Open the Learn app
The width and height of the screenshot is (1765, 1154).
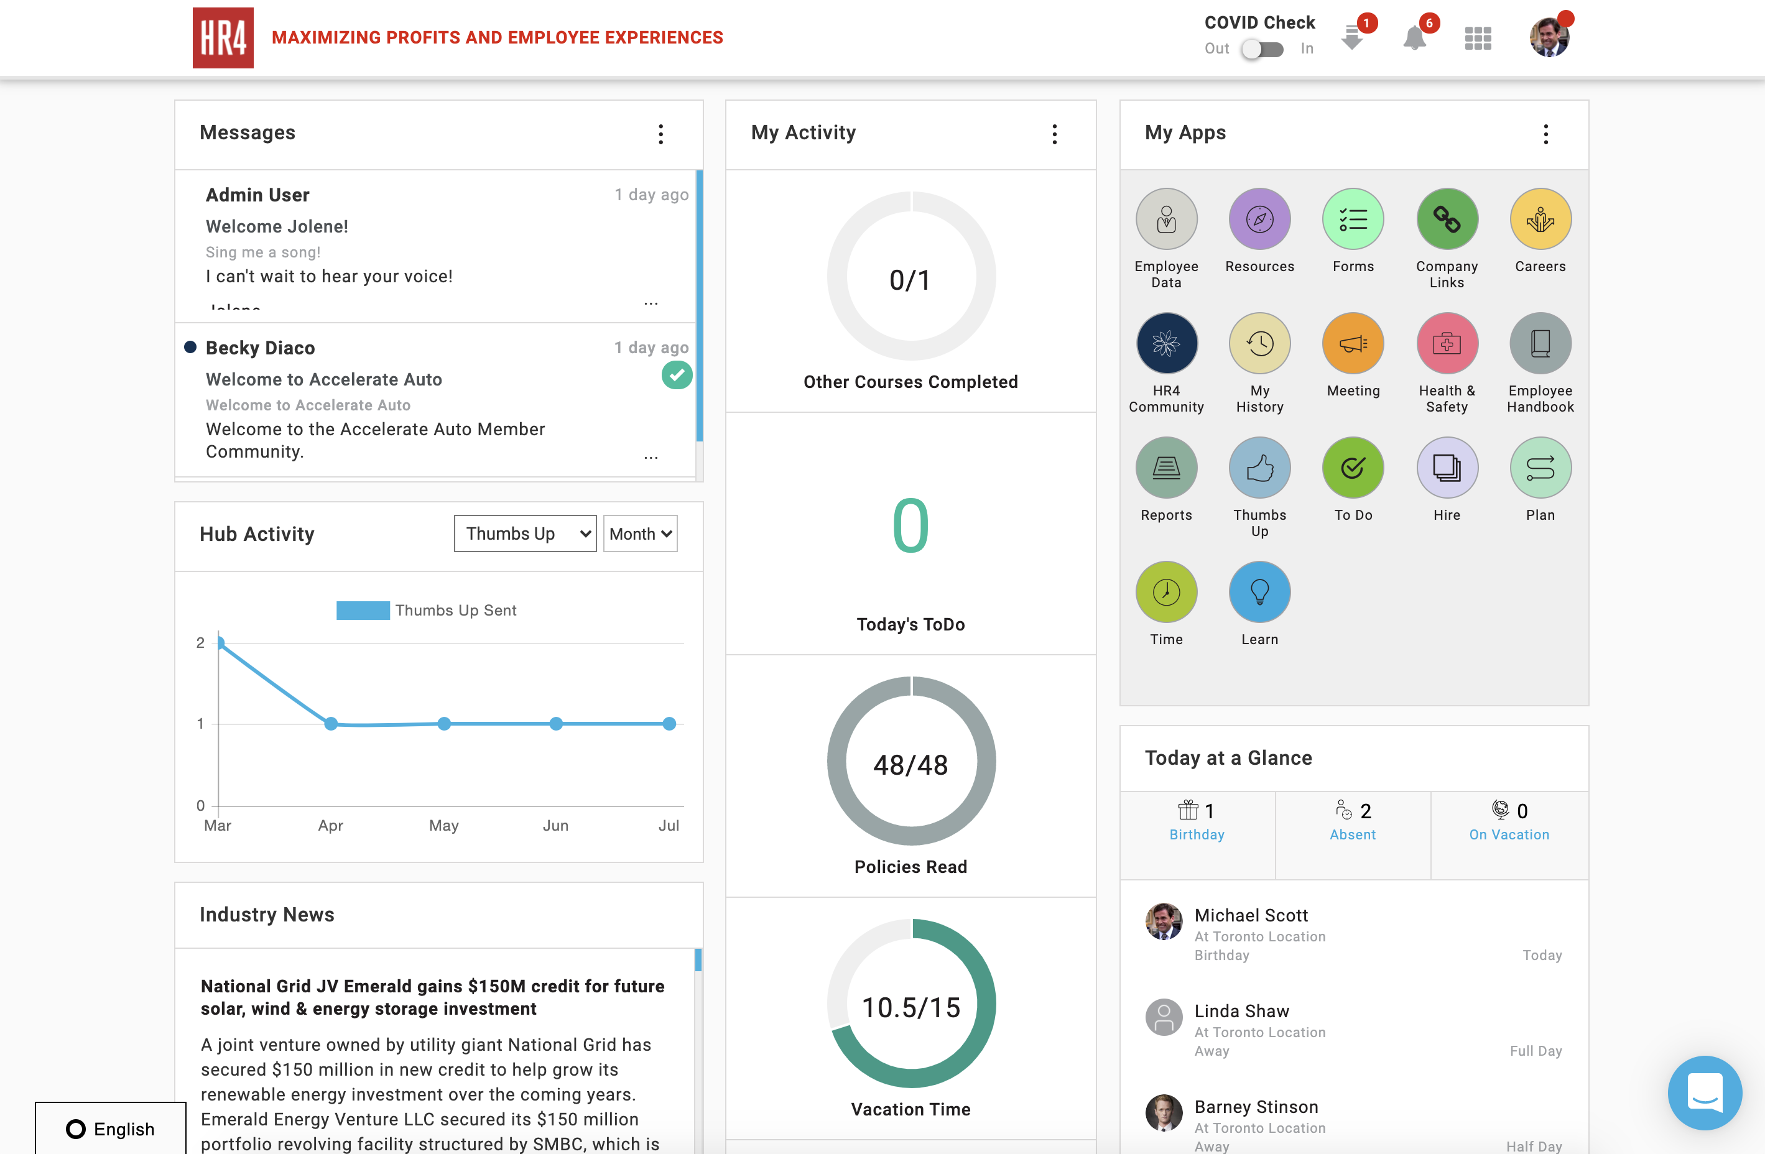click(1259, 591)
